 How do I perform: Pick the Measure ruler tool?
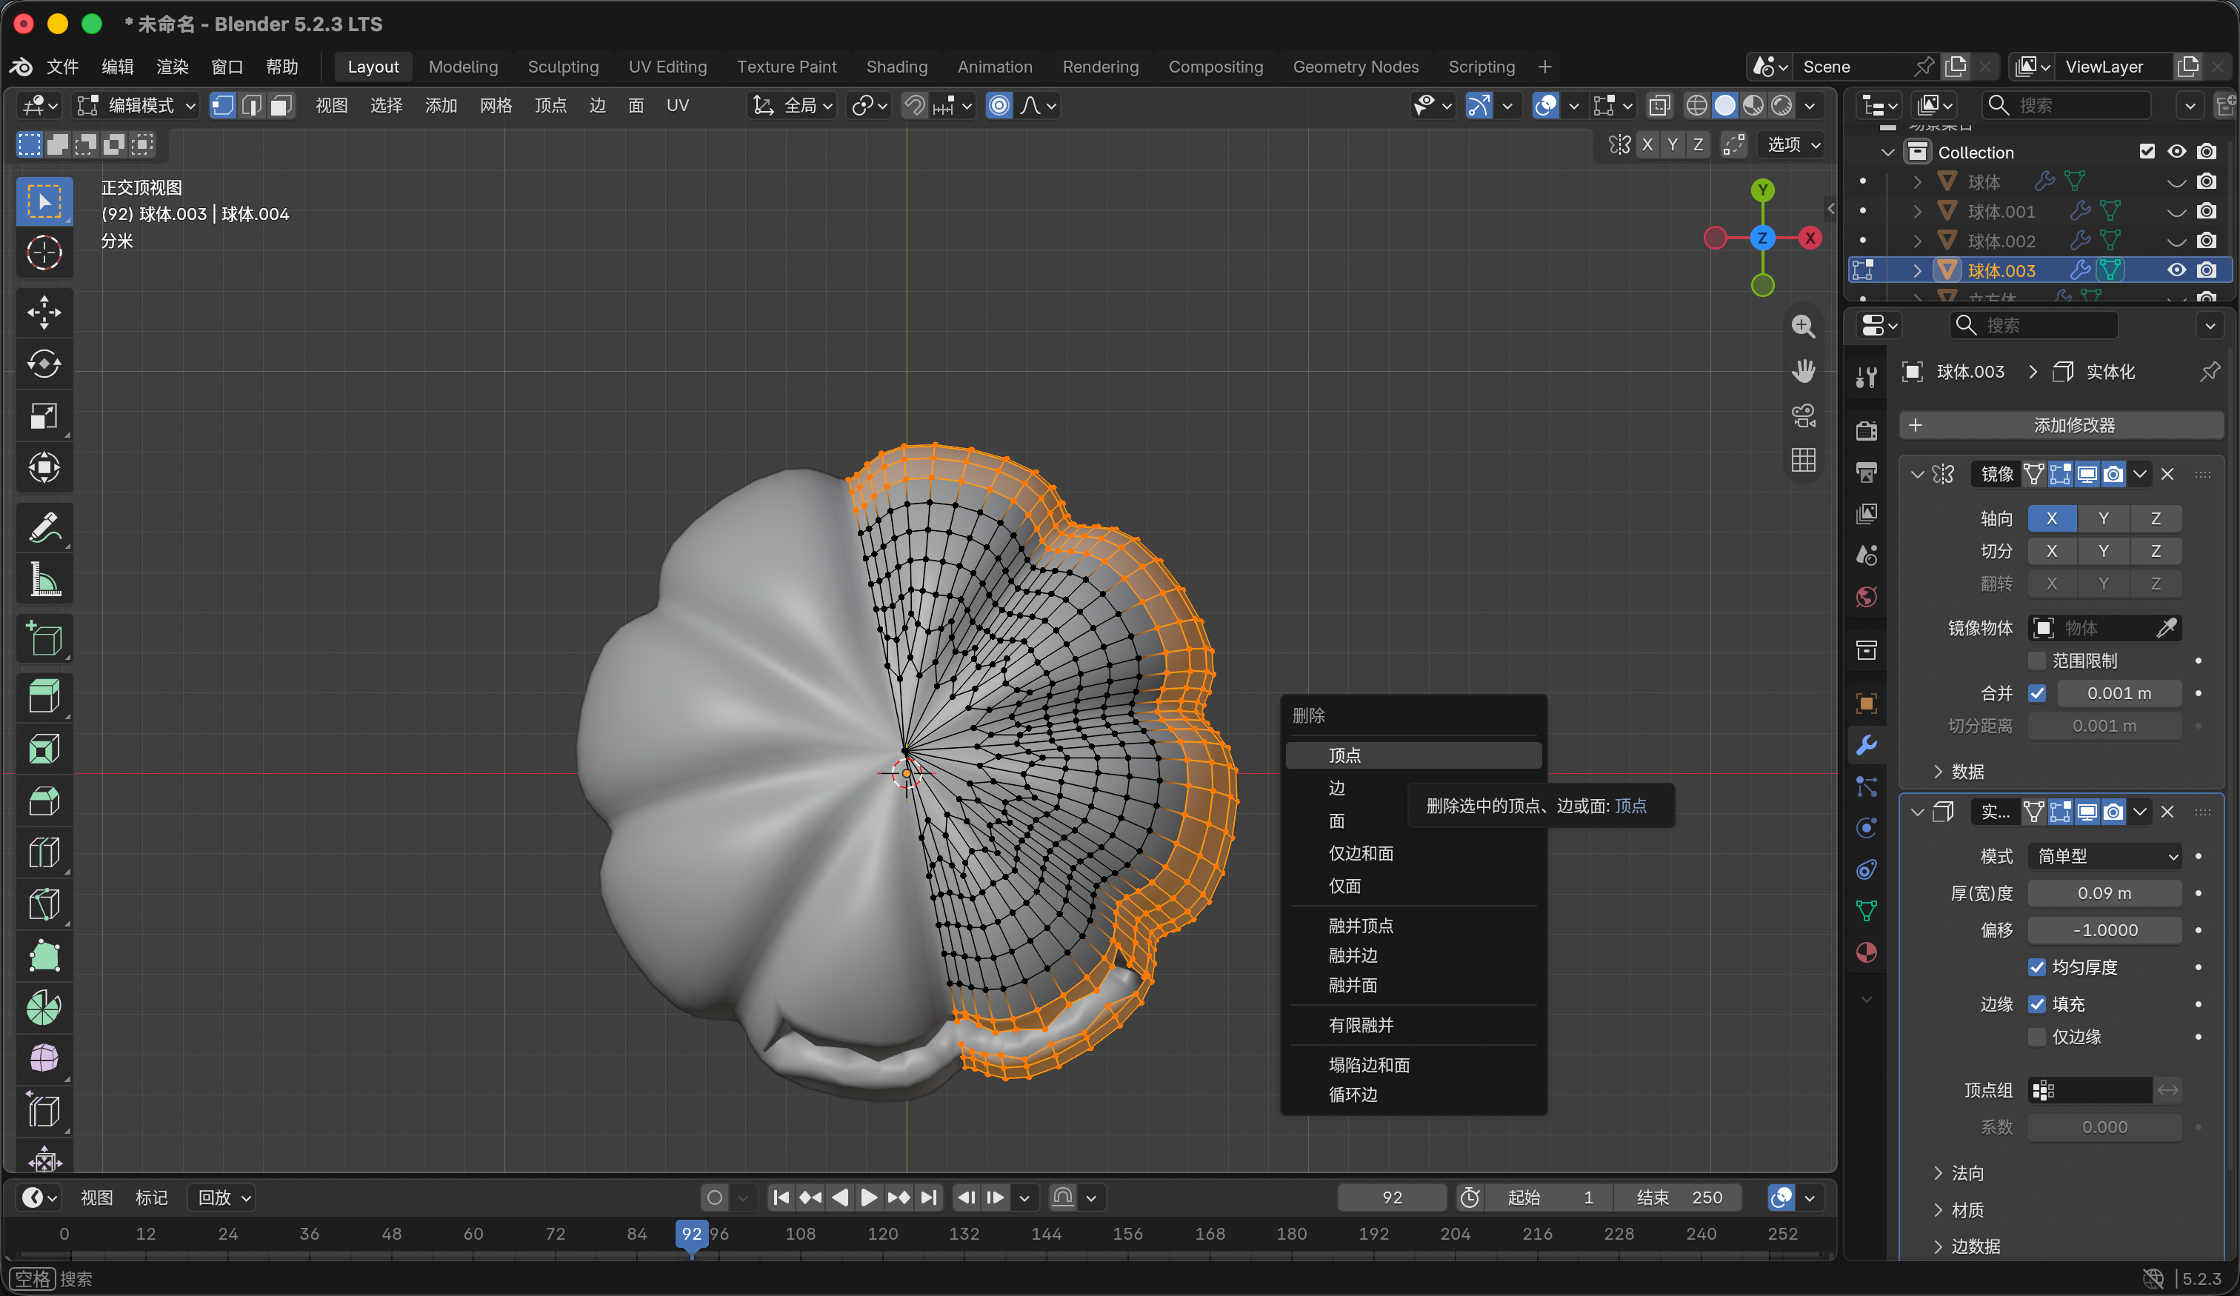click(x=44, y=578)
